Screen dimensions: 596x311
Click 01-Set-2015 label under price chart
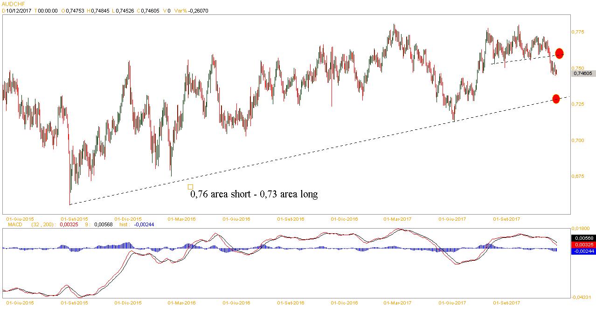click(x=74, y=219)
